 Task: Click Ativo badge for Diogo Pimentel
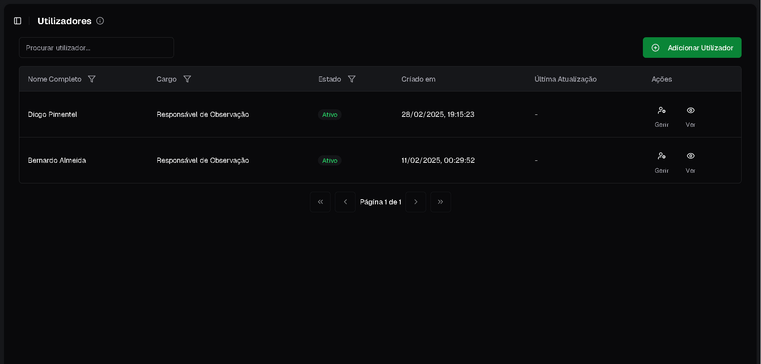pos(329,114)
